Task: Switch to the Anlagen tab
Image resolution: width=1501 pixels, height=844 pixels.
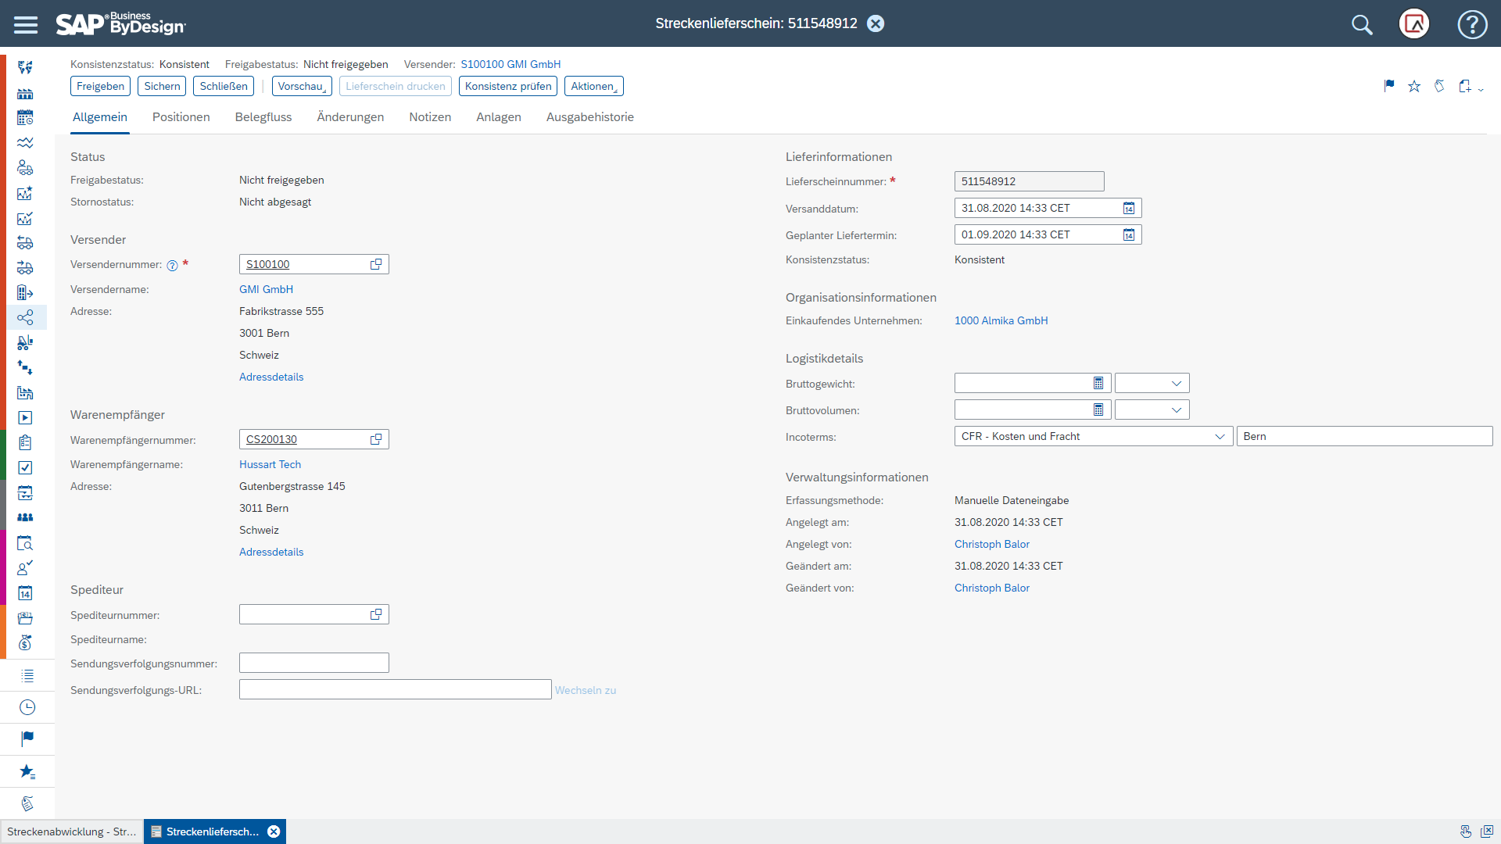Action: tap(499, 117)
